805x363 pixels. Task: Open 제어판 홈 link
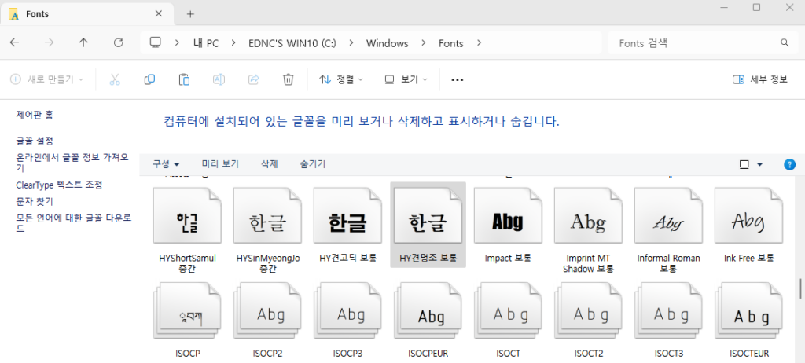(x=35, y=115)
